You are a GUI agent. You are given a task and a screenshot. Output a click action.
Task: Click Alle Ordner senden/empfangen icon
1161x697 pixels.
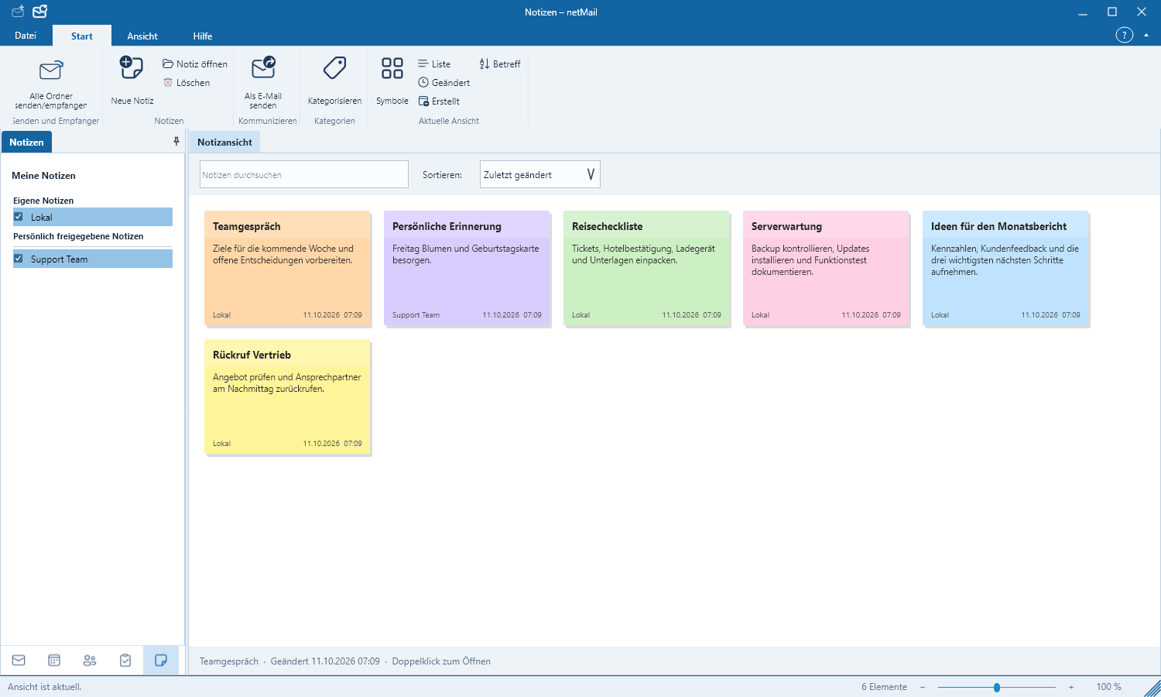pyautogui.click(x=51, y=71)
